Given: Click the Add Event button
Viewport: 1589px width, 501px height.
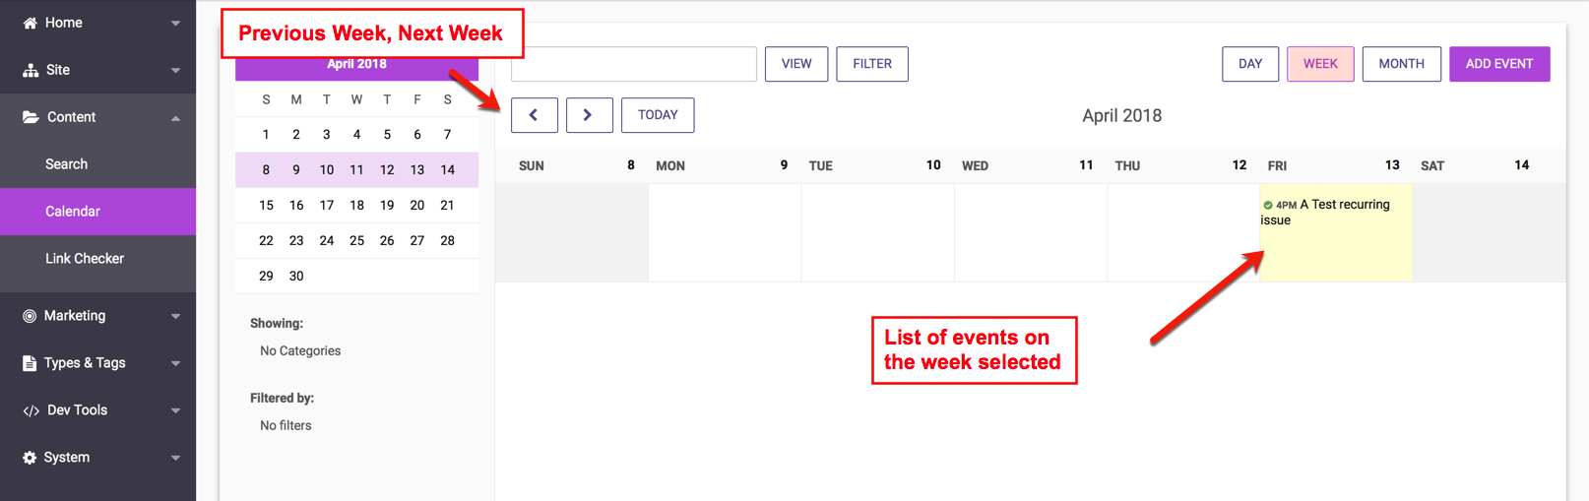Looking at the screenshot, I should point(1499,64).
